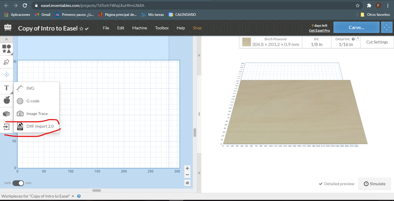394x201 pixels.
Task: Zoom out the canvas with minus
Action: tap(187, 175)
